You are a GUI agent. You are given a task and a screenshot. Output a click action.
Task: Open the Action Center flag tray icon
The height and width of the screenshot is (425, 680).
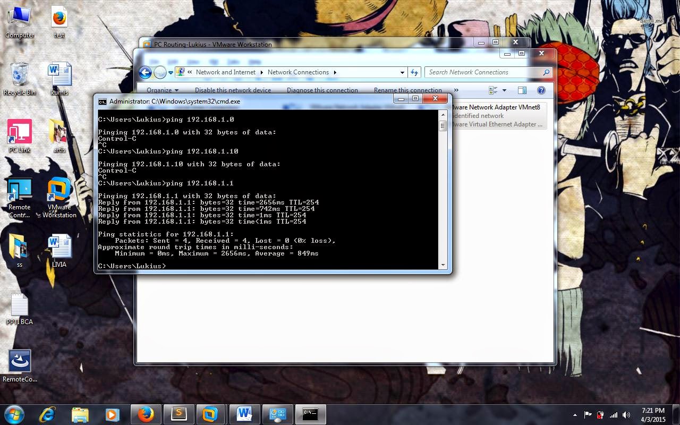click(x=588, y=415)
